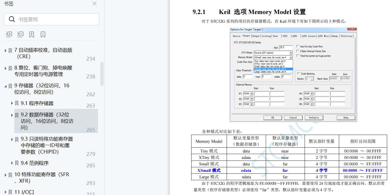Collapse chapter 9 存储器 bookmark
The width and height of the screenshot is (392, 195).
[5, 86]
